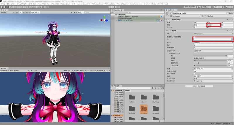234x125 pixels.
Task: Collapse the Untitled scene in Hierarchy
Action: (115, 15)
